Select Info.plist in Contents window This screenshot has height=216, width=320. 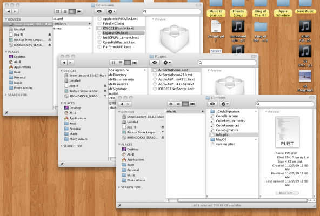point(234,135)
